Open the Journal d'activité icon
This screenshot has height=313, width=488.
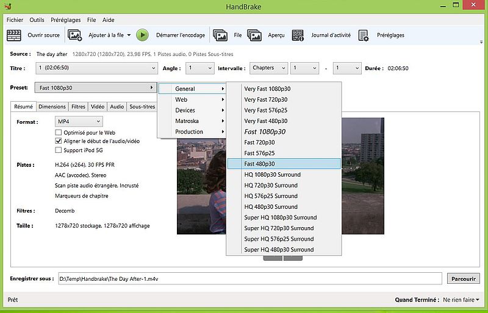(298, 35)
